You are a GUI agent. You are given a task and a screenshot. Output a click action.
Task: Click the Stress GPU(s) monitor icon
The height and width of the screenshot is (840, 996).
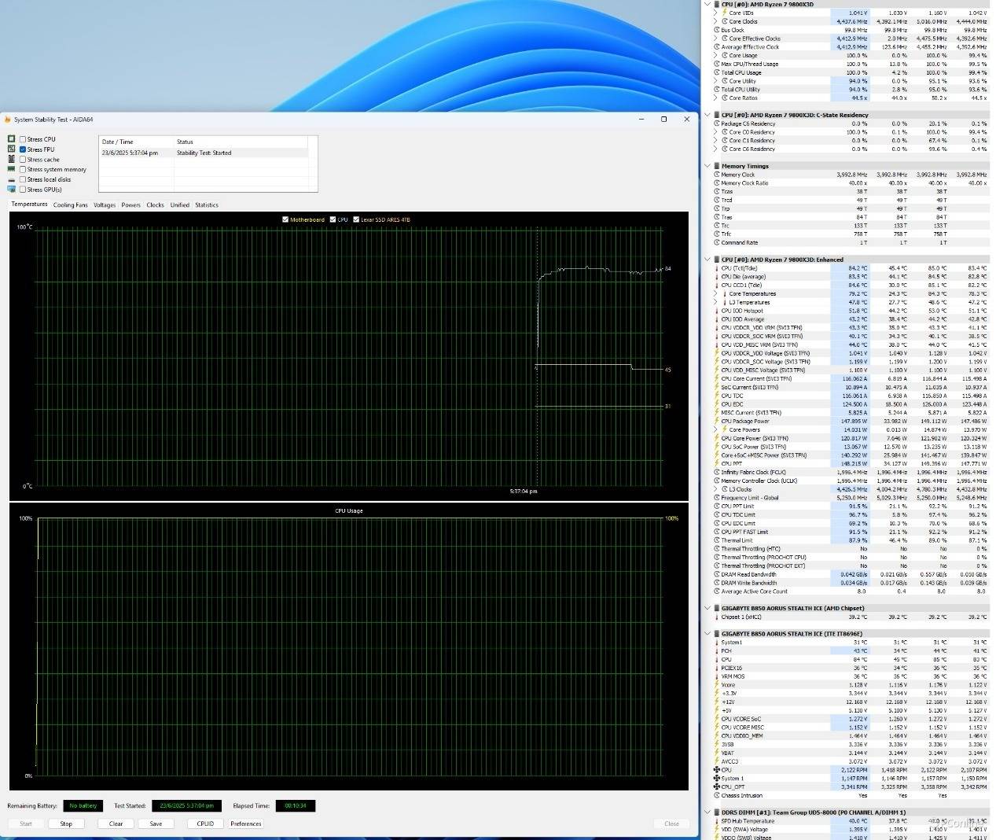[11, 190]
